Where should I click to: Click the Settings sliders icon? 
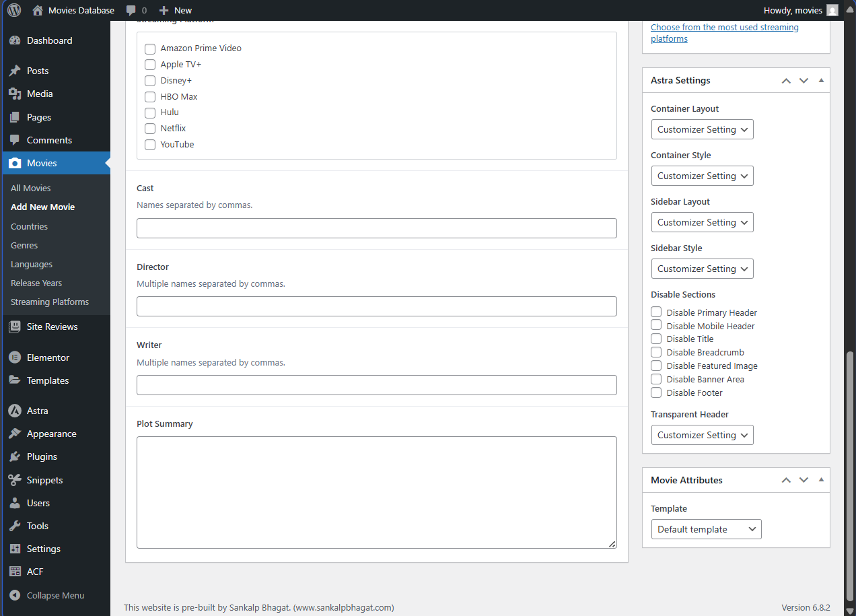click(15, 549)
